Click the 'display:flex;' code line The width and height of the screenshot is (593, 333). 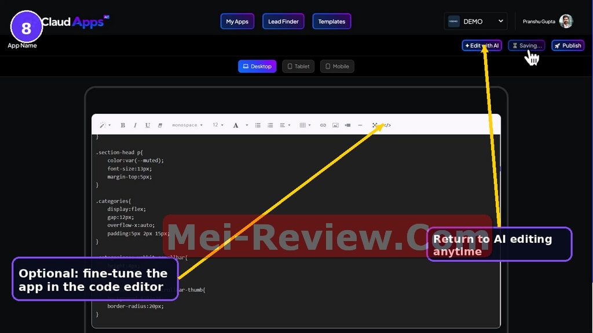click(126, 209)
